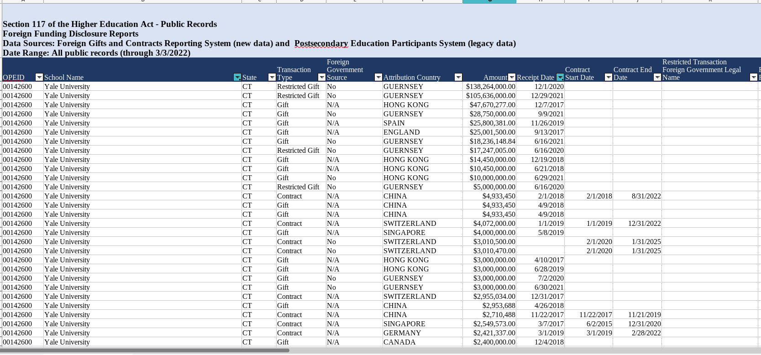This screenshot has width=761, height=355.
Task: Select the amount cell $10,450,000.00
Action: click(489, 169)
